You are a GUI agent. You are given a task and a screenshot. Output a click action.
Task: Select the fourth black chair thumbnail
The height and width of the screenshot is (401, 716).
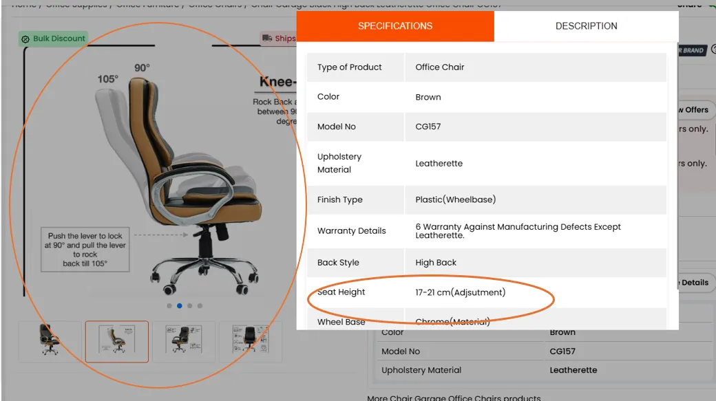[250, 341]
